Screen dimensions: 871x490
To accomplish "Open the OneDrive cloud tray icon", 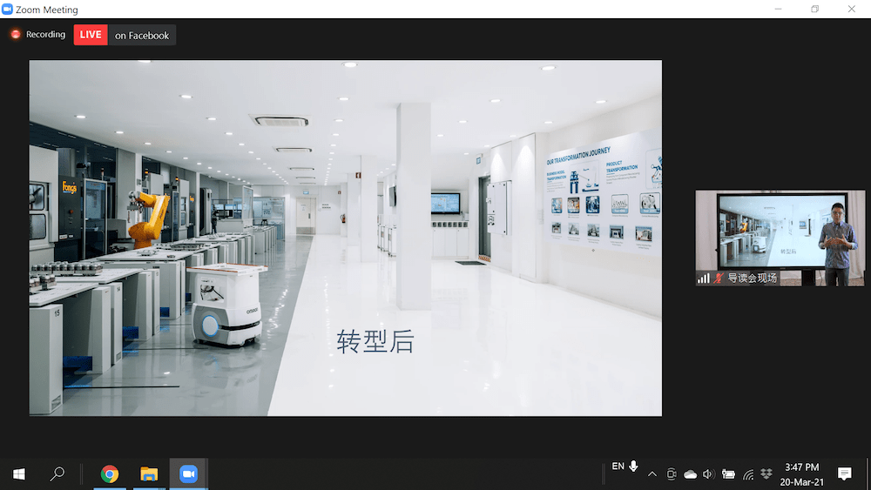I will (x=690, y=474).
